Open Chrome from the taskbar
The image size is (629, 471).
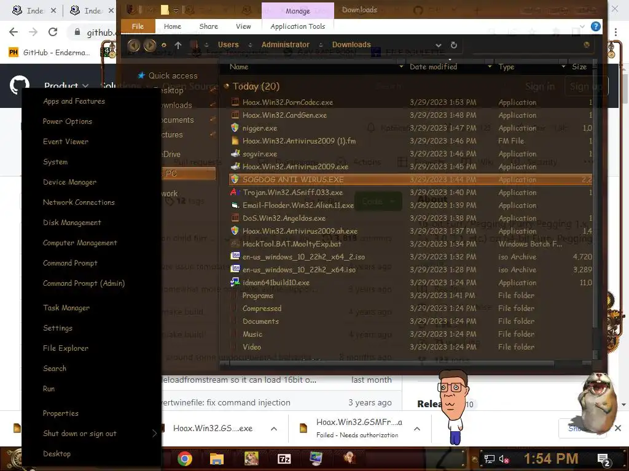(x=185, y=459)
